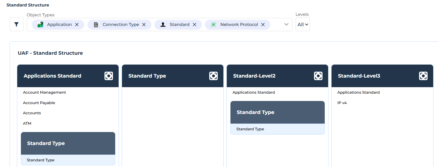Image resolution: width=438 pixels, height=167 pixels.
Task: Focus the Standard-Level2 column icon
Action: point(318,76)
